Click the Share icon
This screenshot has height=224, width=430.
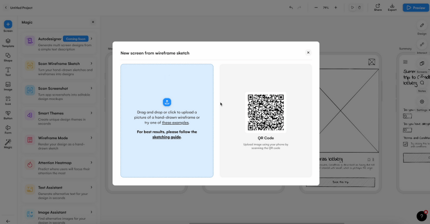tap(378, 8)
